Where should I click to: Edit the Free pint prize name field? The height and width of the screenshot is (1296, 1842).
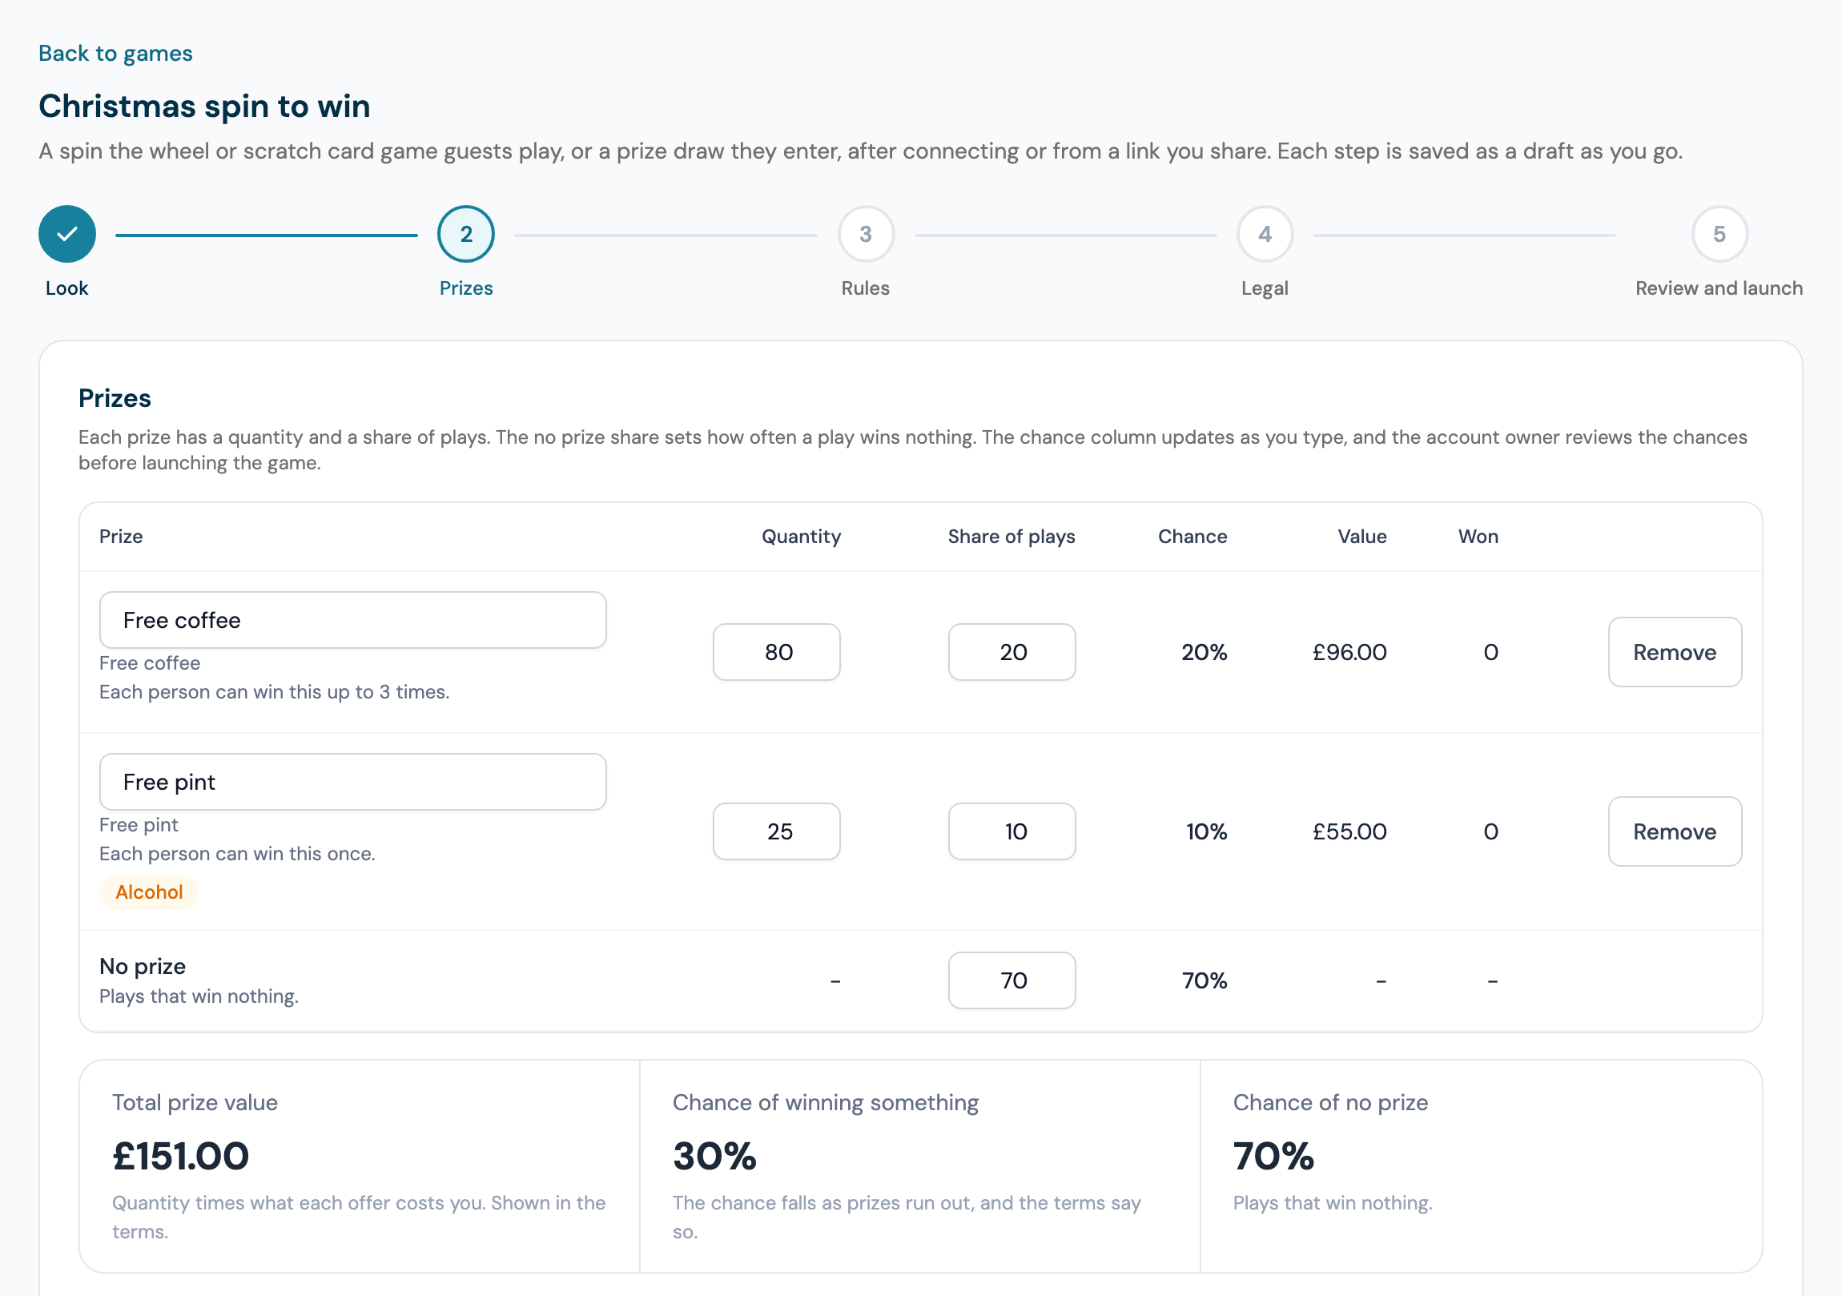tap(353, 782)
